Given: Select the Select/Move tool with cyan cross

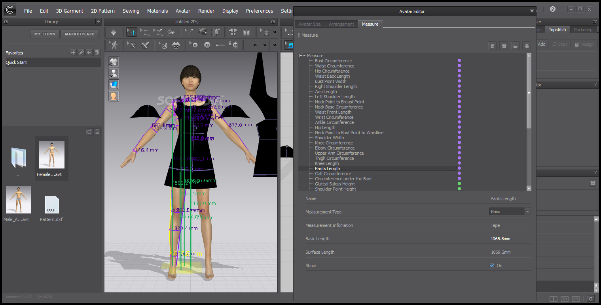Looking at the screenshot, I should [x=132, y=32].
